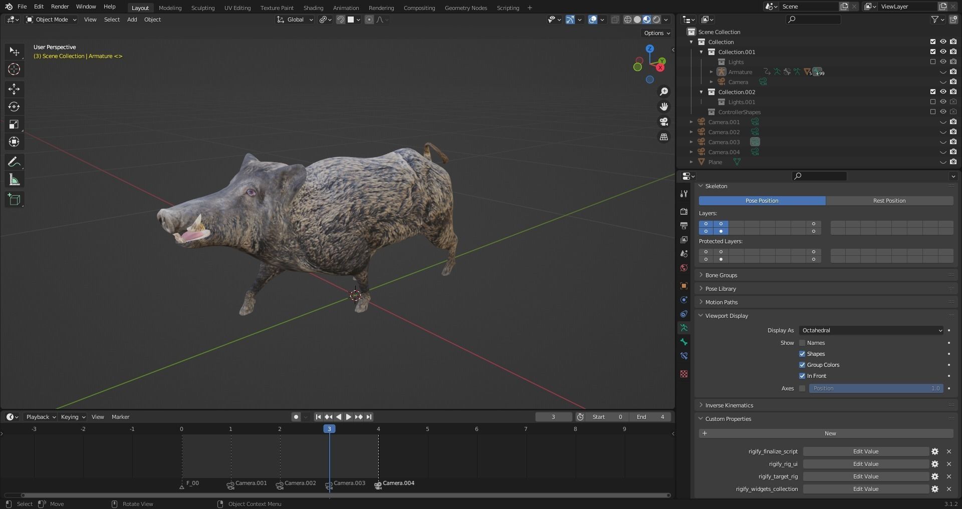Open the Texture properties tab
The image size is (962, 509).
click(x=684, y=374)
